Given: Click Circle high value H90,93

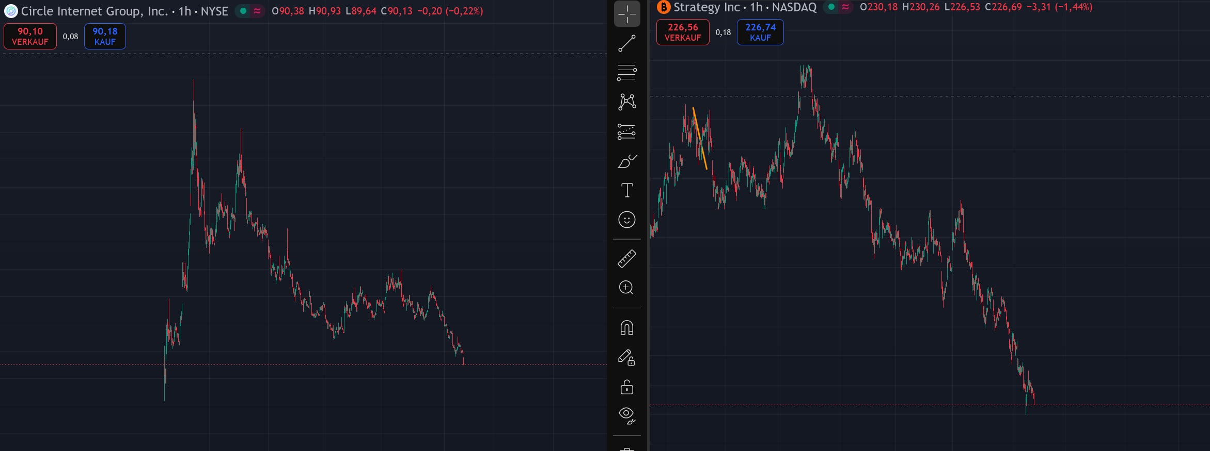Looking at the screenshot, I should click(325, 11).
